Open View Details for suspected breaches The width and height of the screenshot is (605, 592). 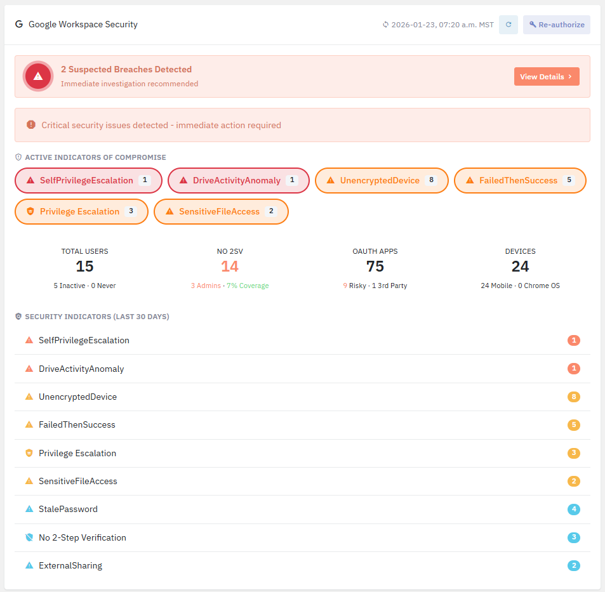coord(546,77)
